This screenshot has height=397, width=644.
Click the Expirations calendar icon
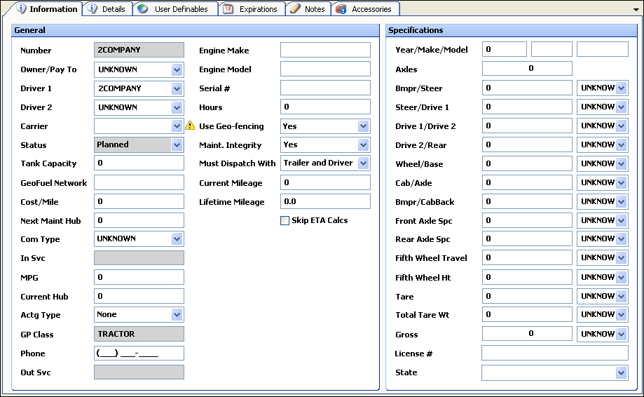228,9
